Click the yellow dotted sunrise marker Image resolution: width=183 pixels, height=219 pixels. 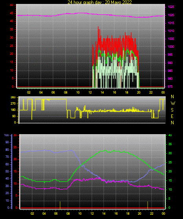click(60, 205)
